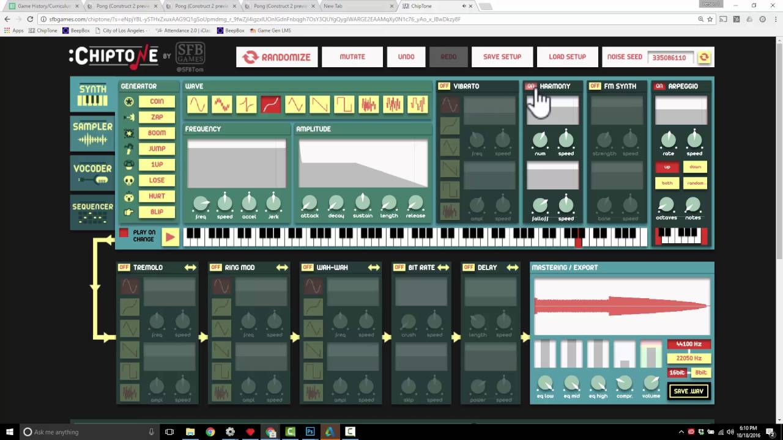Reload the browser page
This screenshot has height=440, width=783.
[x=30, y=19]
